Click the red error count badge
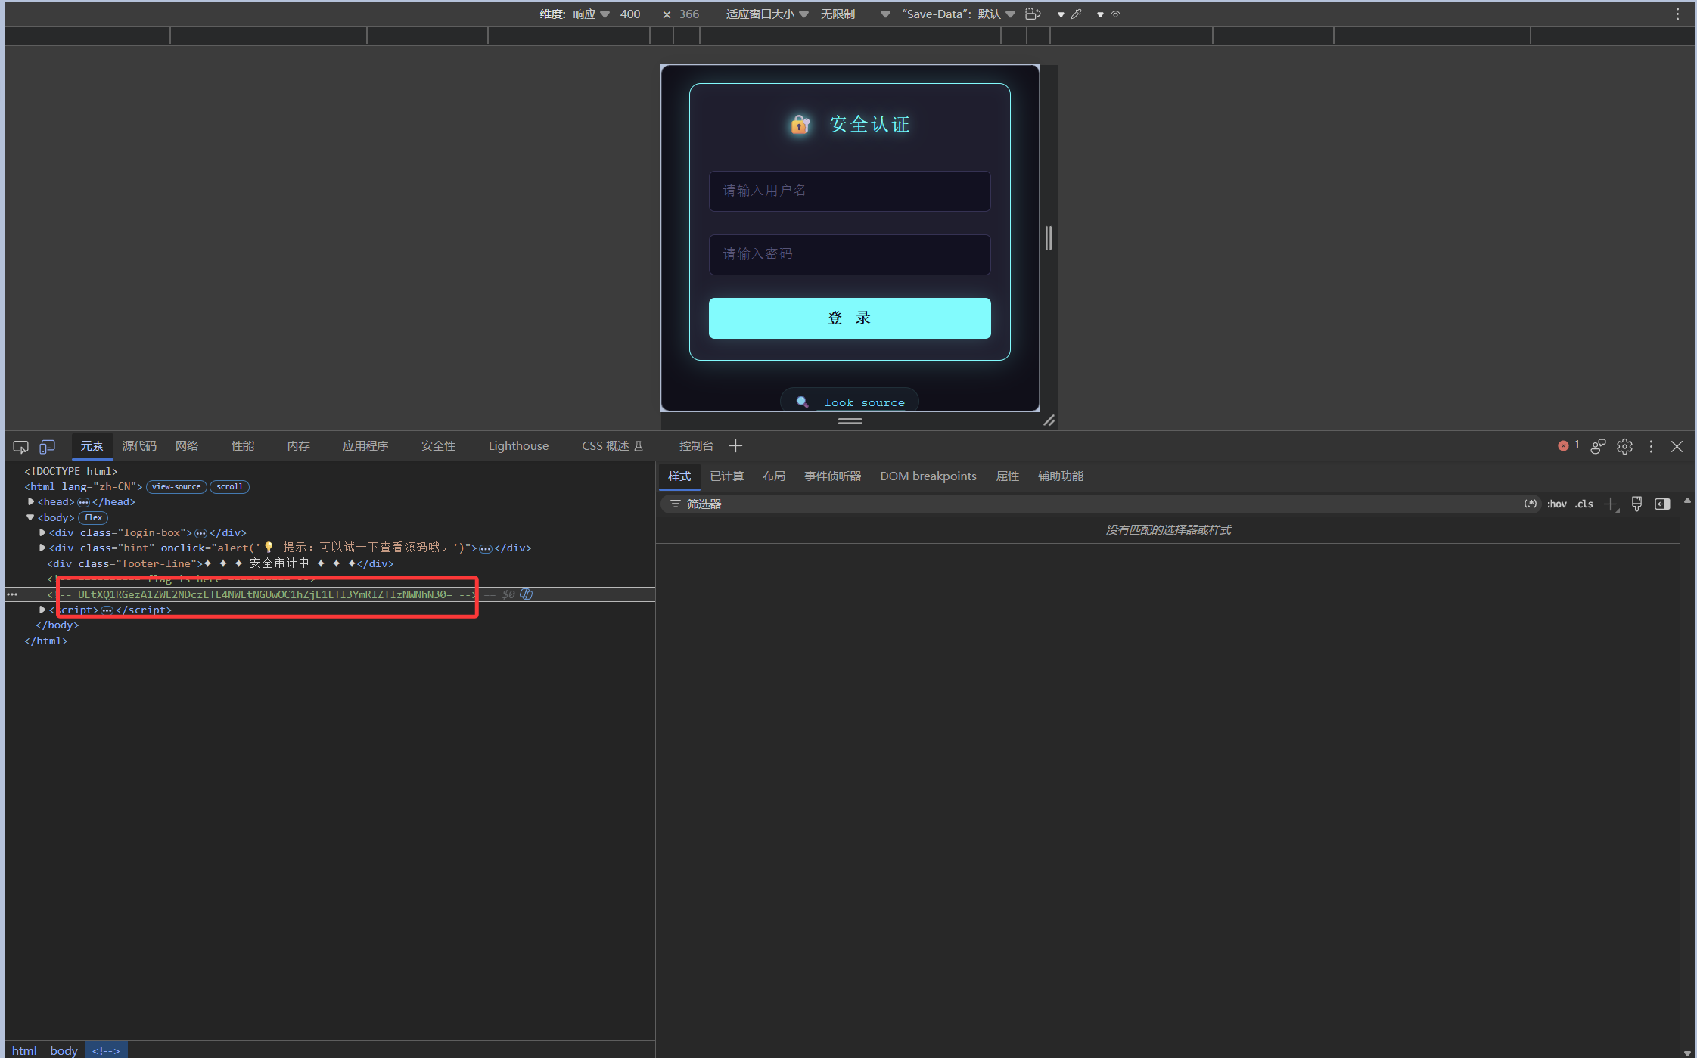 (x=1568, y=445)
